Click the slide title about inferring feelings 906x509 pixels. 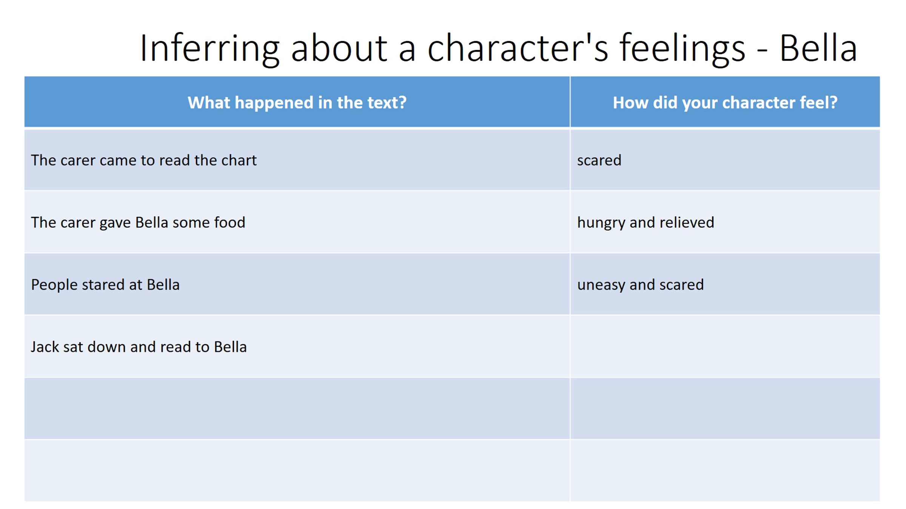[498, 48]
